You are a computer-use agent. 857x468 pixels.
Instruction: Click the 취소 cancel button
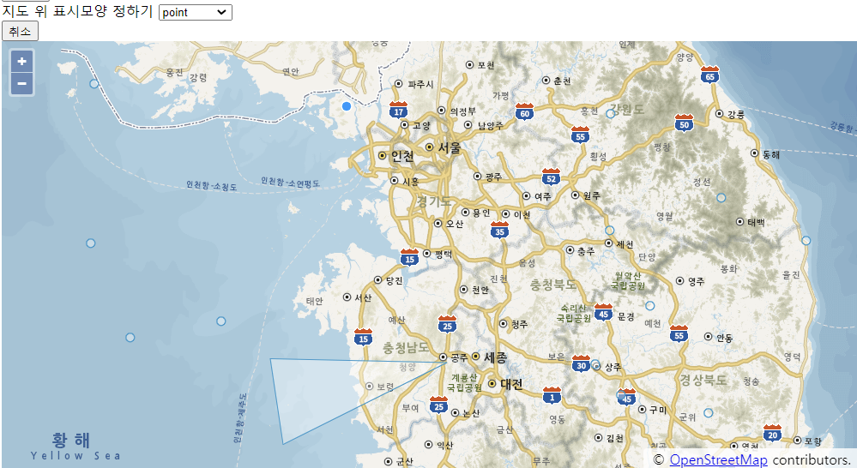(x=21, y=31)
